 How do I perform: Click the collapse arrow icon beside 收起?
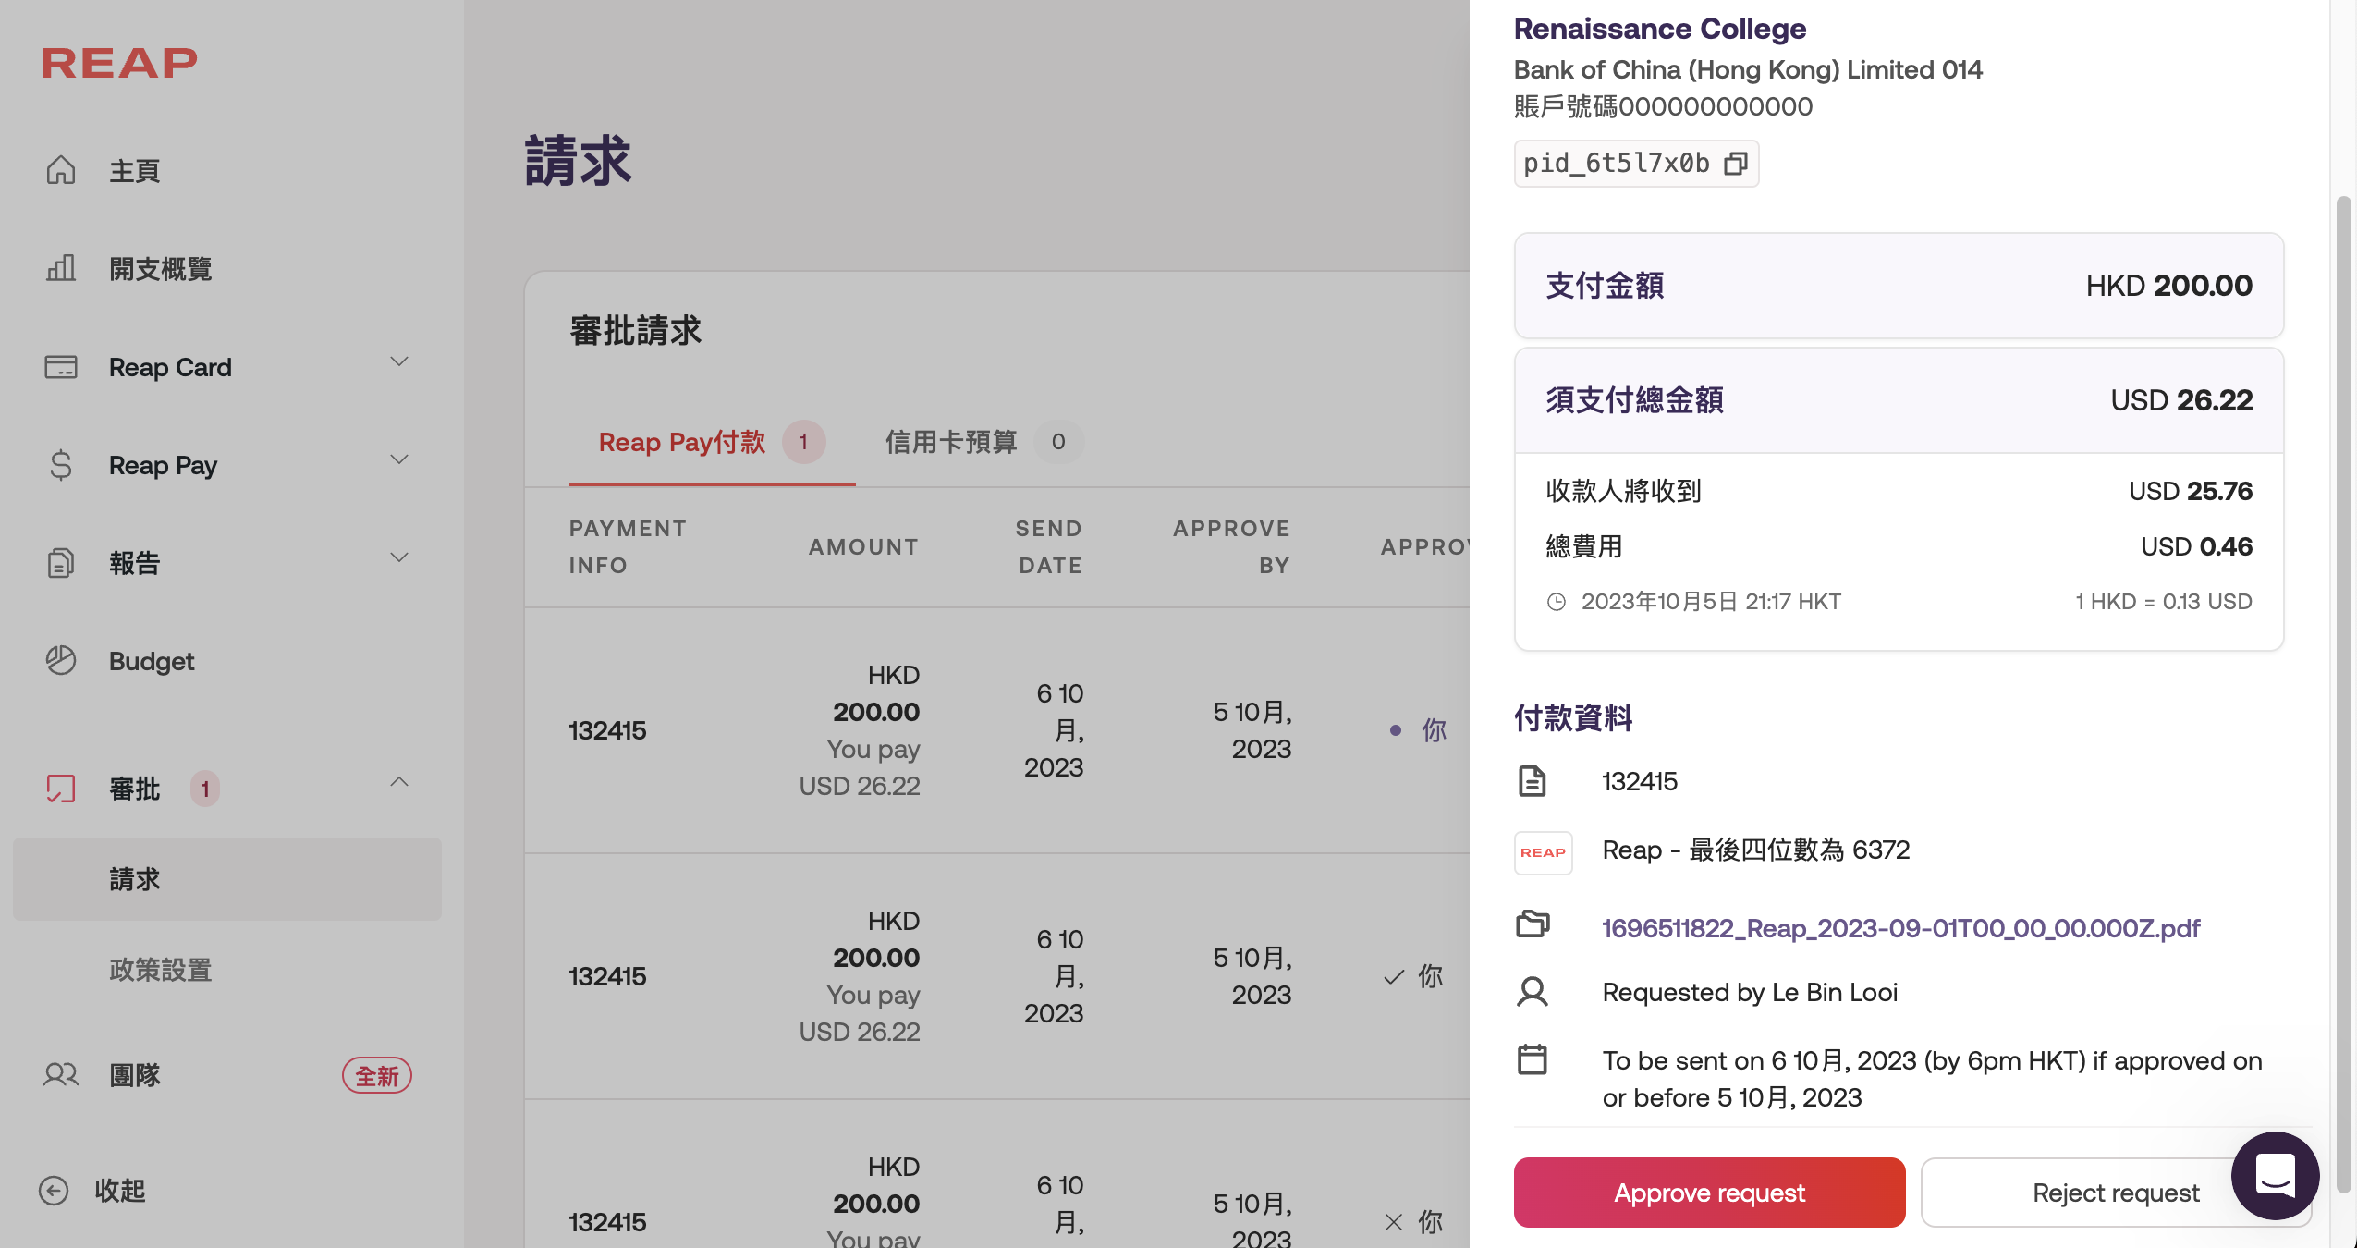(54, 1190)
